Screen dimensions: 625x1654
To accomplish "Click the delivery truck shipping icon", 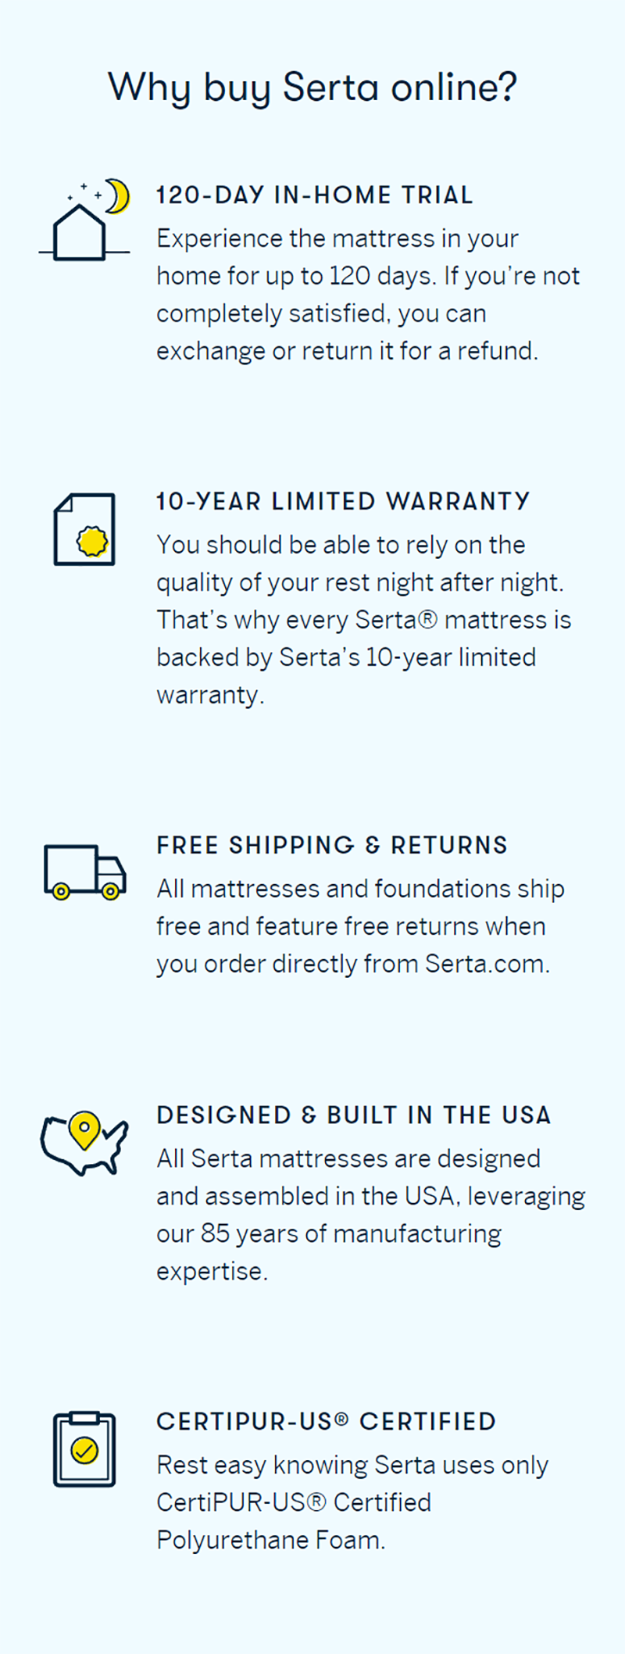I will click(84, 872).
